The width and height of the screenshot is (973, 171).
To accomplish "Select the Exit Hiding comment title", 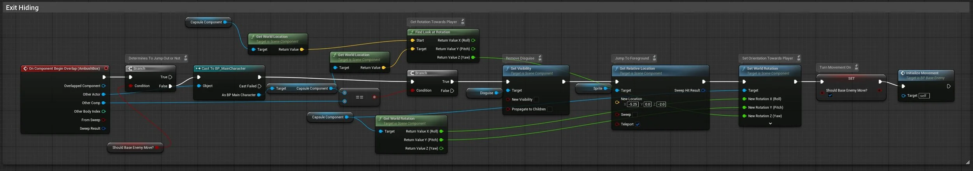I will [x=22, y=7].
